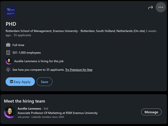Message Aurélie Lemmens
Viewport: 168px width, 126px height.
(151, 112)
